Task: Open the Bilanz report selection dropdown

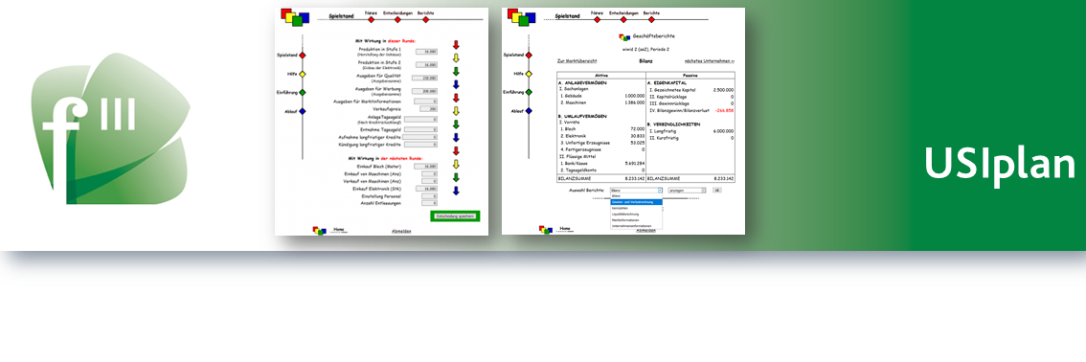Action: (637, 190)
